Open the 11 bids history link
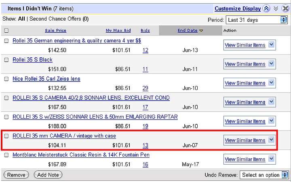The width and height of the screenshot is (291, 182). click(x=145, y=69)
